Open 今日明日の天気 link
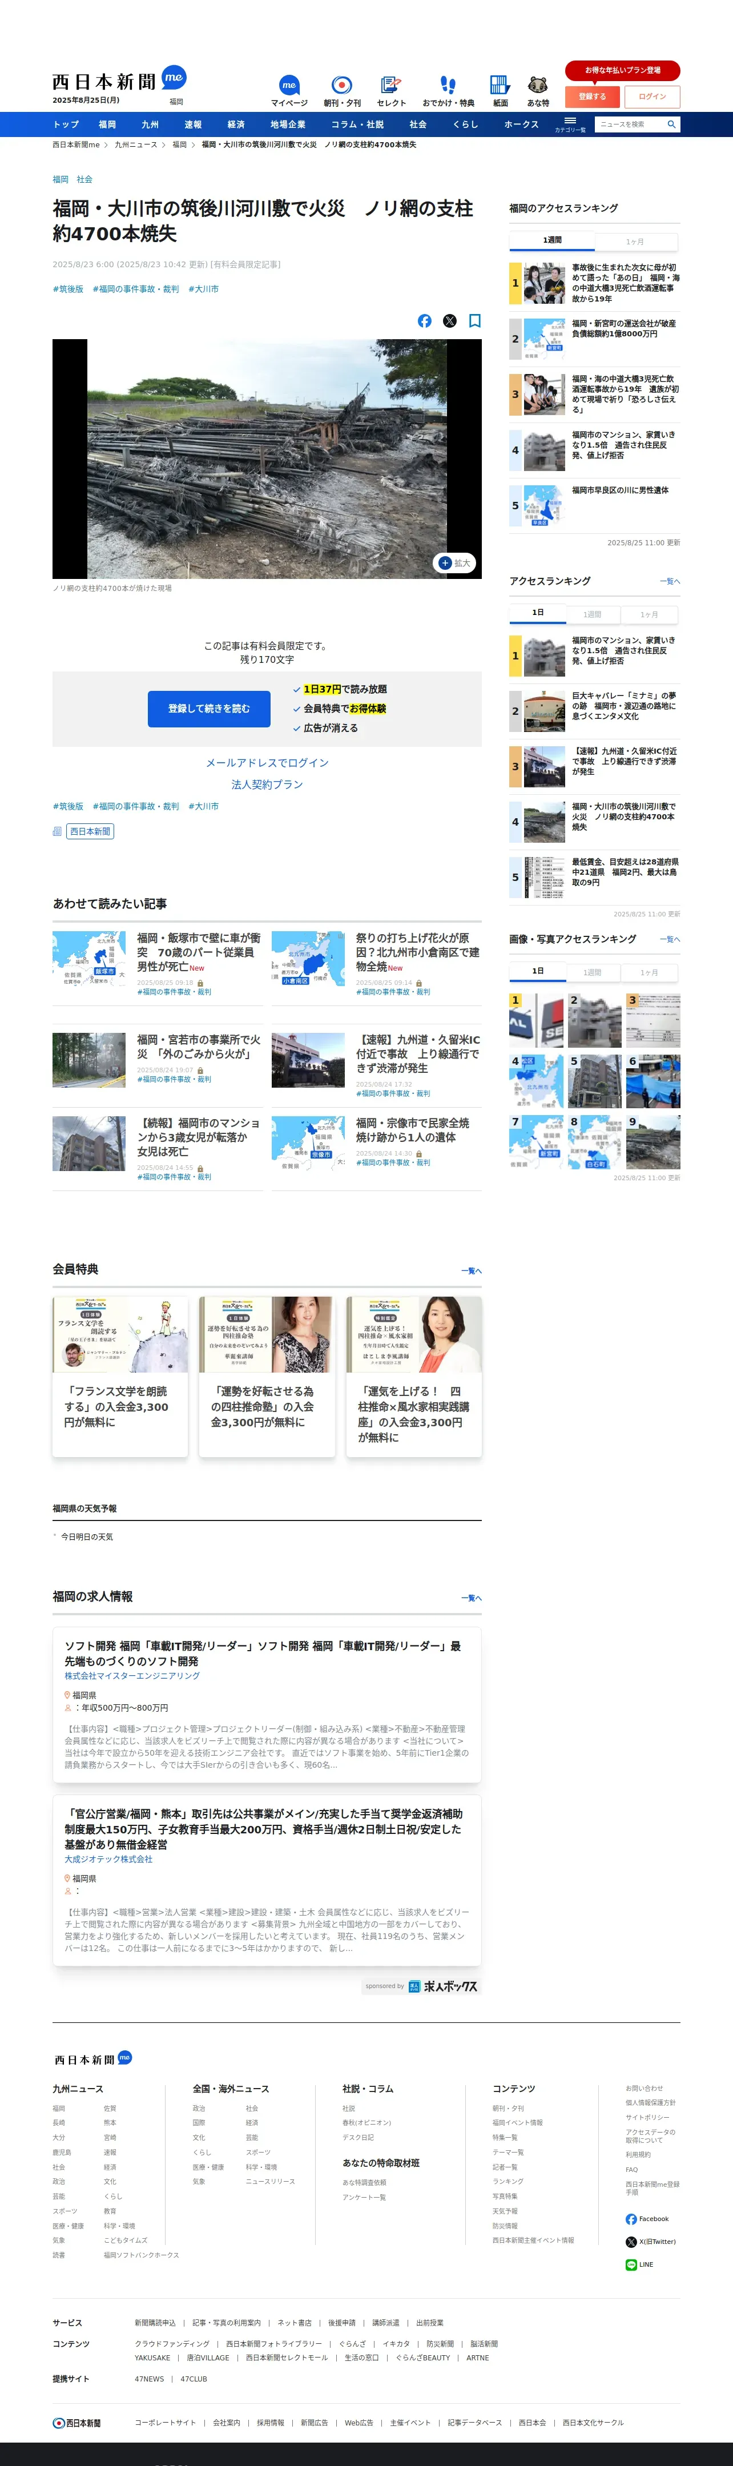 [x=87, y=1536]
